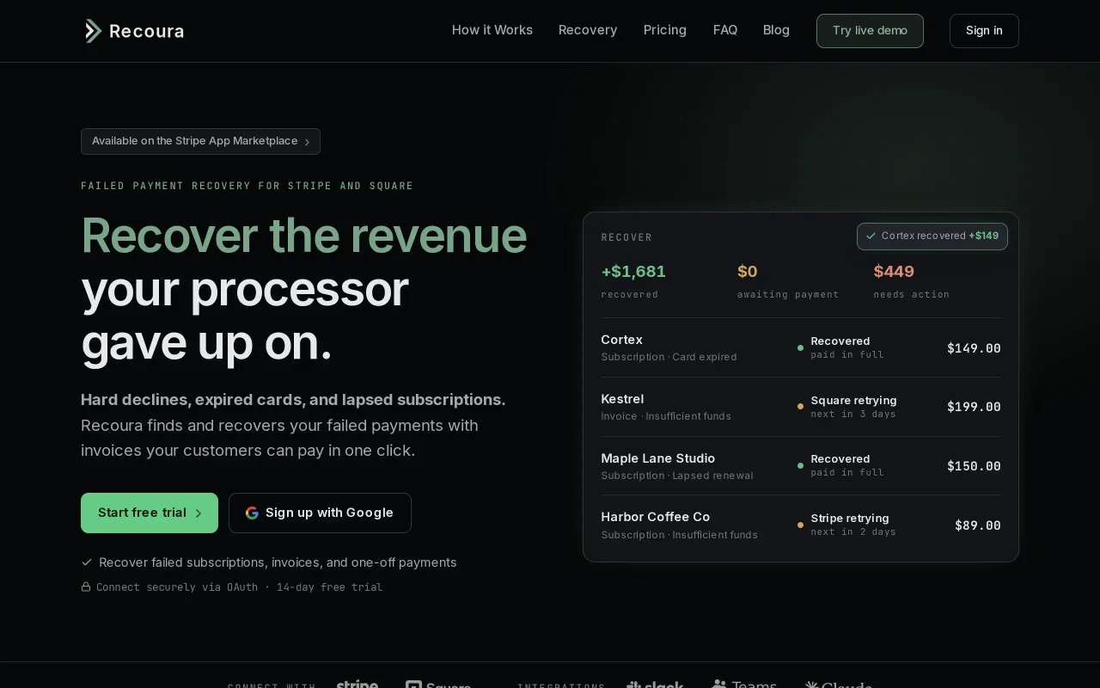The width and height of the screenshot is (1100, 688).
Task: Start free trial button
Action: click(150, 513)
